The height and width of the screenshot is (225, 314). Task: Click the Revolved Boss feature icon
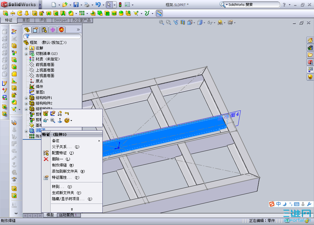(13, 13)
